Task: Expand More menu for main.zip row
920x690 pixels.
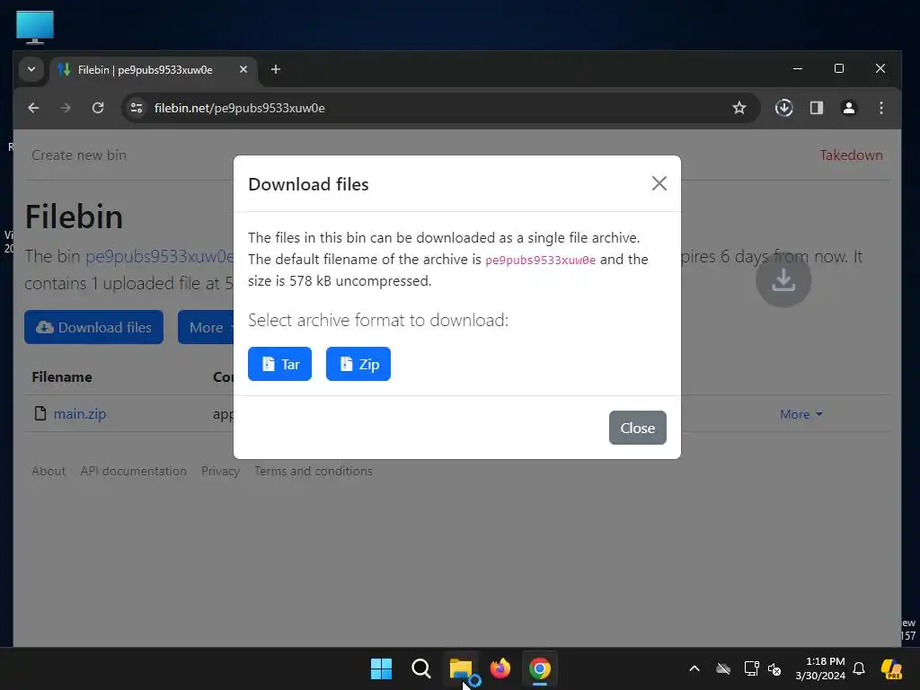Action: [x=801, y=414]
